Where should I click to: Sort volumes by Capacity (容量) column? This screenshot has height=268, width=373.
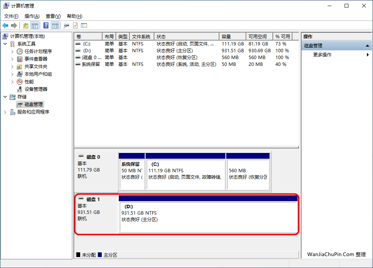click(x=232, y=37)
